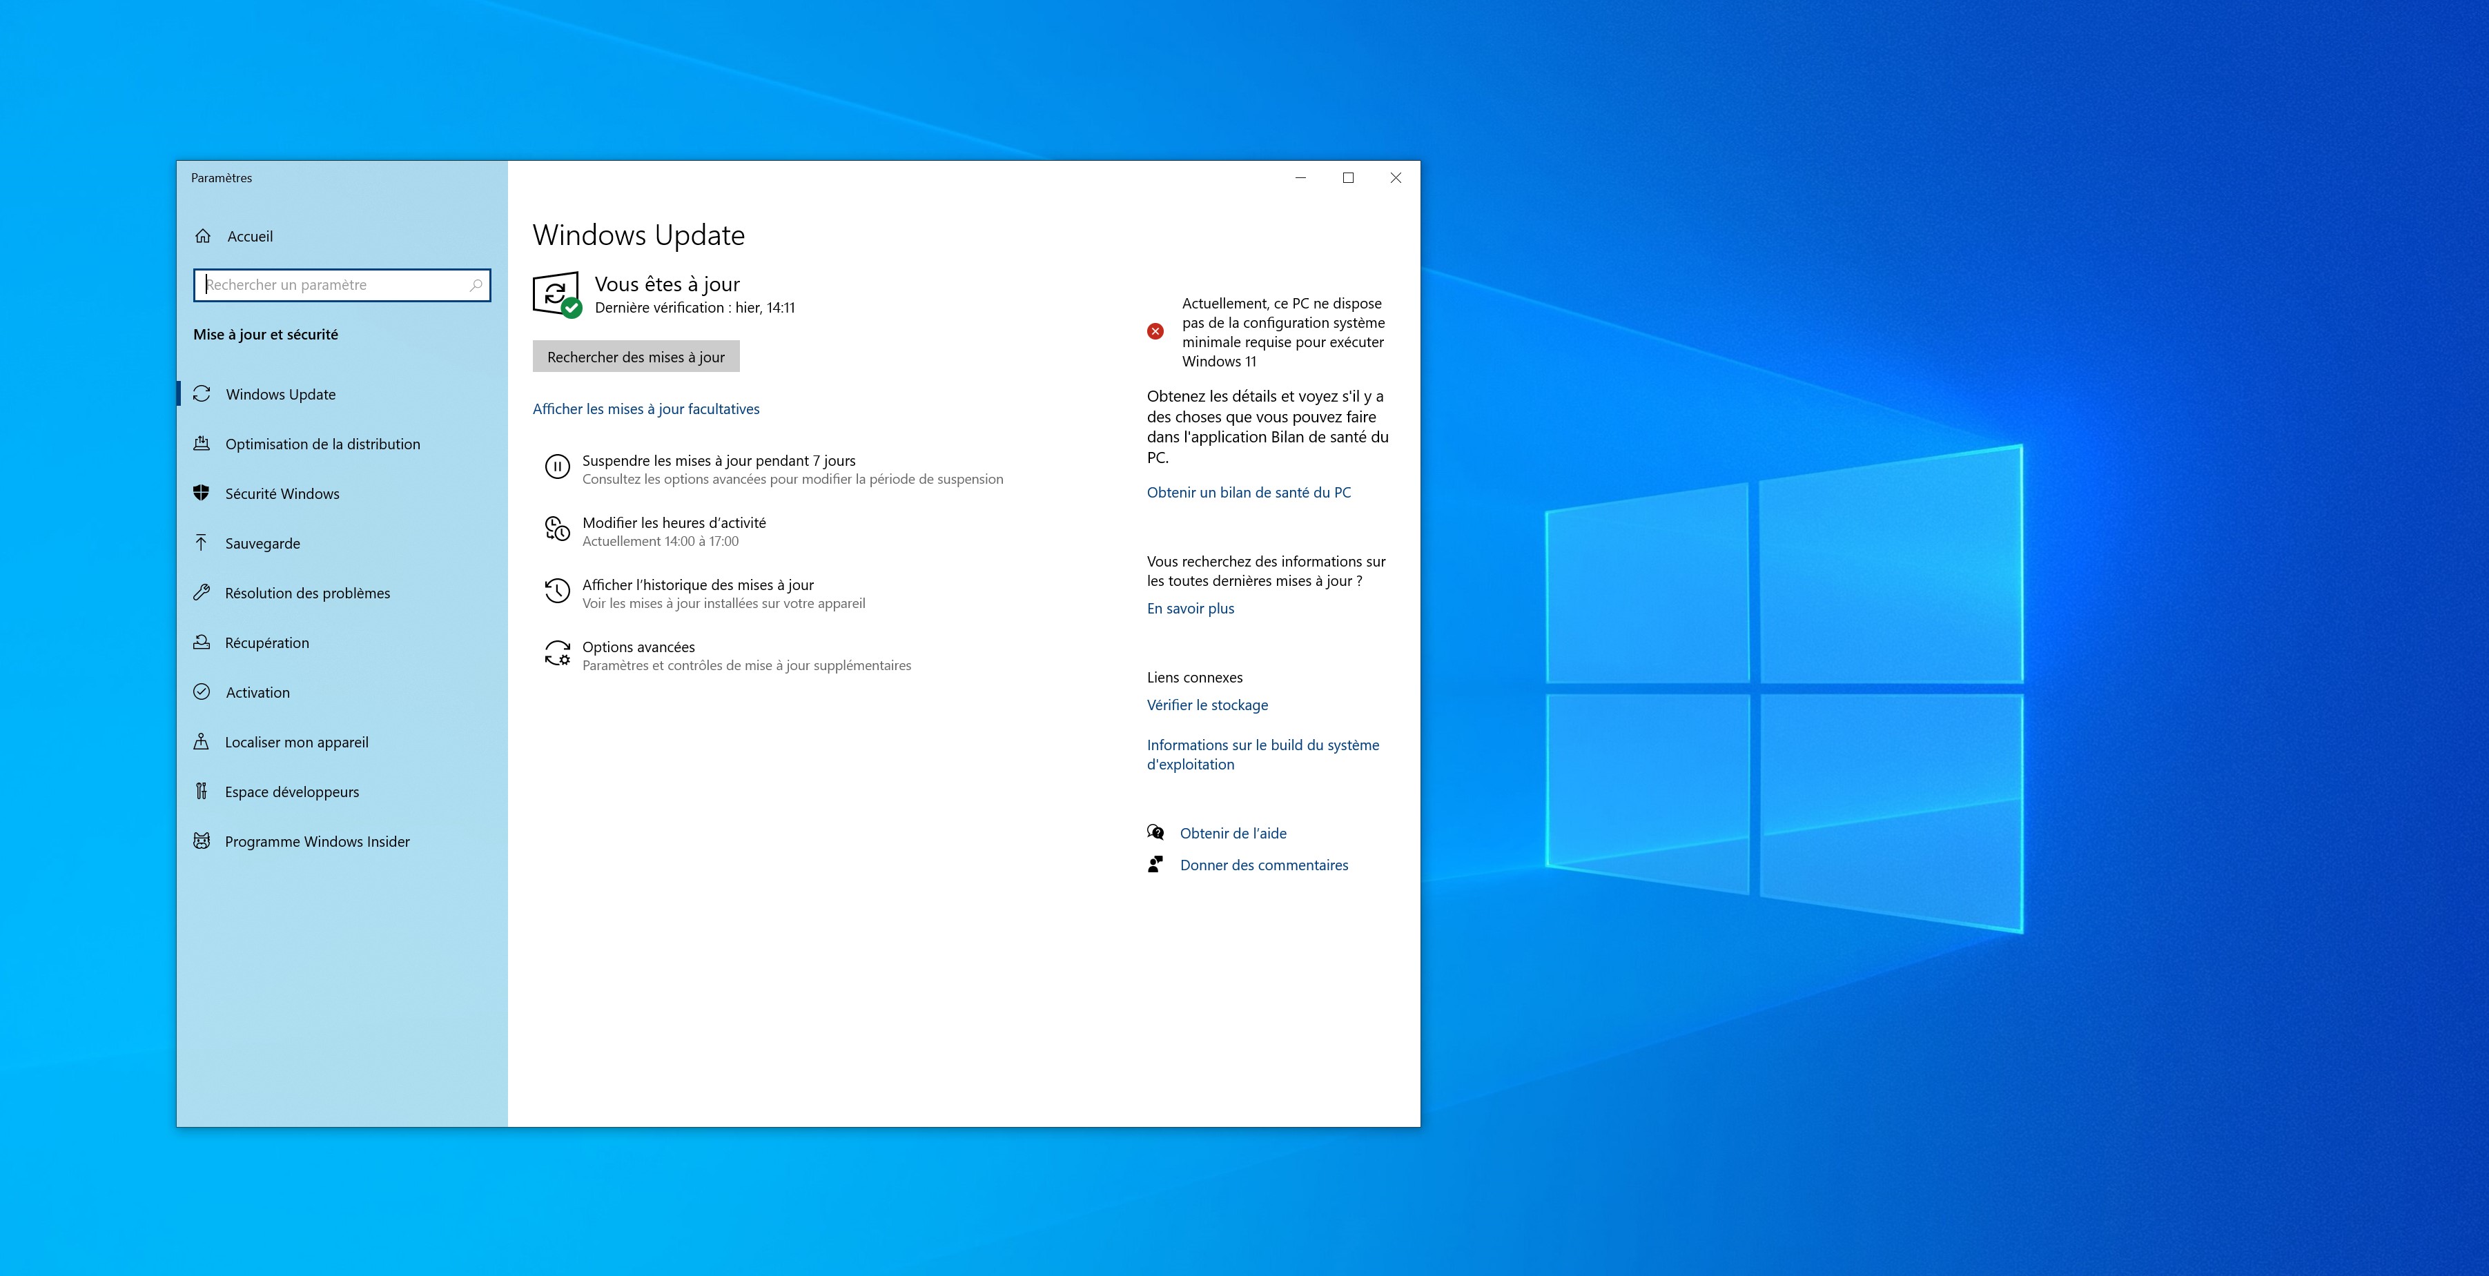
Task: Click the Obtenir de l'aide icon
Action: [x=1155, y=832]
